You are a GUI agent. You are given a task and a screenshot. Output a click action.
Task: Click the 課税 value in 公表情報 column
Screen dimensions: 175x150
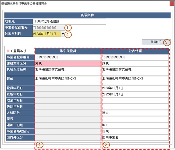coord(135,63)
